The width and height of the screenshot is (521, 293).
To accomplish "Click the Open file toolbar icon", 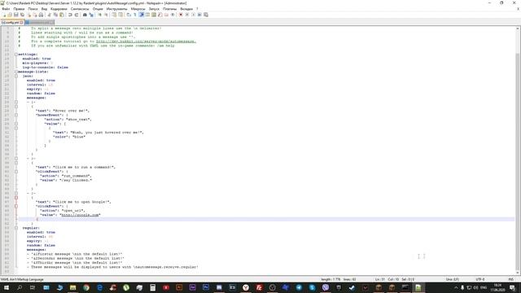I will [10, 15].
